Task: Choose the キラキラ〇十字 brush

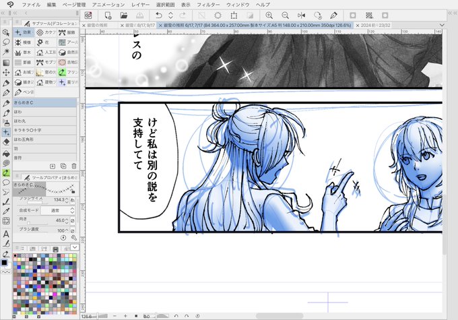Action: (x=44, y=130)
